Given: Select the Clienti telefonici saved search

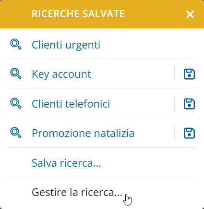Looking at the screenshot, I should (x=71, y=104).
